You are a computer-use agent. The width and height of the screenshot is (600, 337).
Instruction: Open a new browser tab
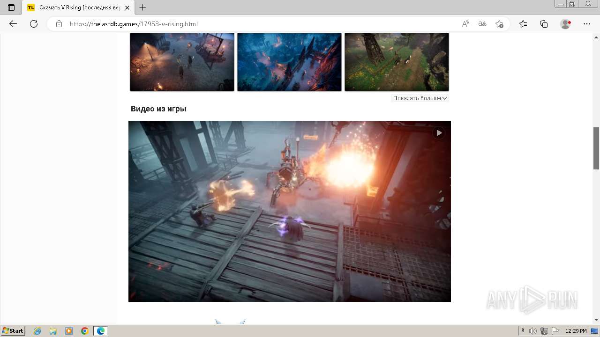[x=143, y=7]
